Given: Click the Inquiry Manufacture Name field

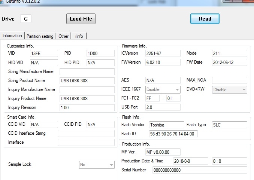Looking at the screenshot, I should coord(87,89).
